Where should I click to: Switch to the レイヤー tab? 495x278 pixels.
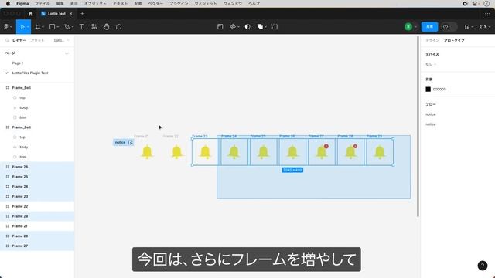point(19,40)
